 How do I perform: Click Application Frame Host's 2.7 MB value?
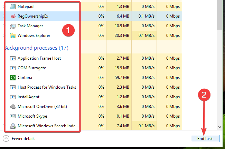[123, 58]
